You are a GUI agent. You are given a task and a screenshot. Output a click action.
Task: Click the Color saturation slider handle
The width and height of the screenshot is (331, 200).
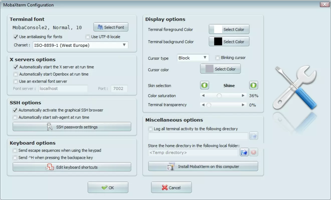(x=219, y=95)
